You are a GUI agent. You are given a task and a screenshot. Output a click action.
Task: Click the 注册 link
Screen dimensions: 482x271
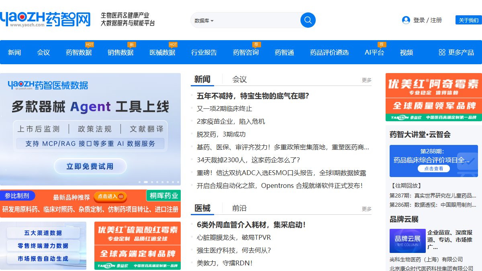click(436, 20)
